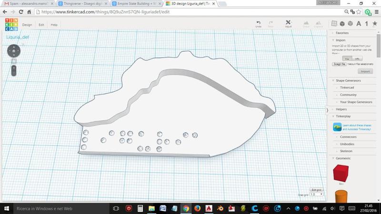Go back in browser

[x=5, y=11]
